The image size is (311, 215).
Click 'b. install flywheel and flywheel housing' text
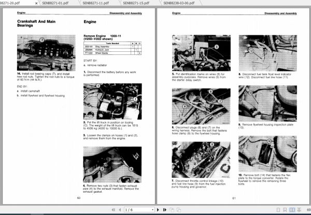41,95
